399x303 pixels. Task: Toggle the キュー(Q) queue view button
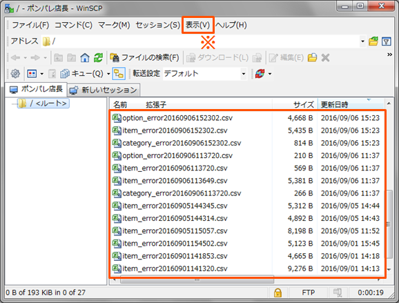pos(82,74)
